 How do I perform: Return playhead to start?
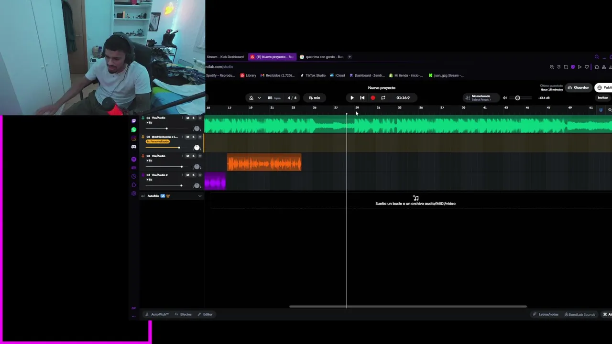[x=362, y=98]
